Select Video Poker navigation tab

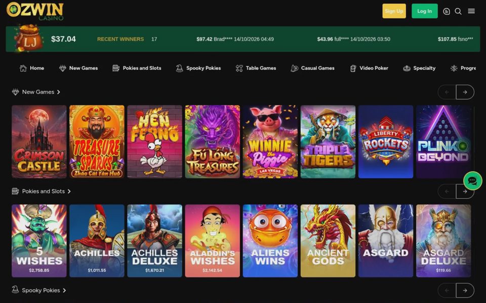coord(369,68)
